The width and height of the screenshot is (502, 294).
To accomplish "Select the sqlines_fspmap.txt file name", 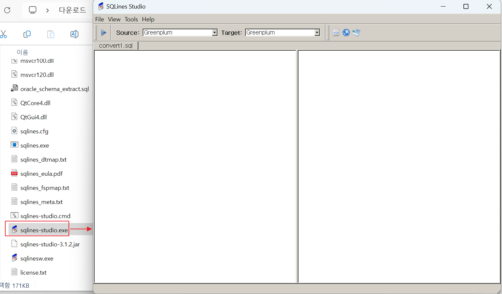I will click(x=45, y=188).
